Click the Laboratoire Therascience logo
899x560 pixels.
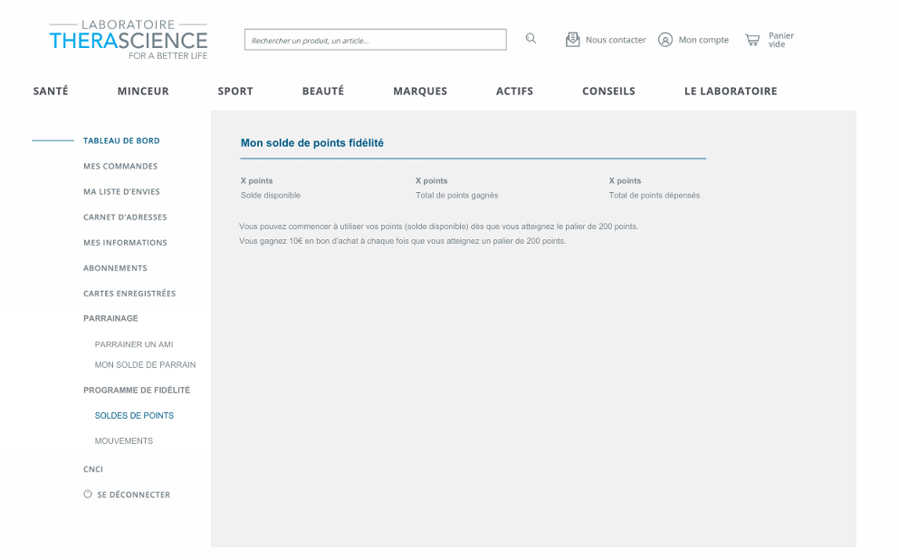pyautogui.click(x=129, y=41)
